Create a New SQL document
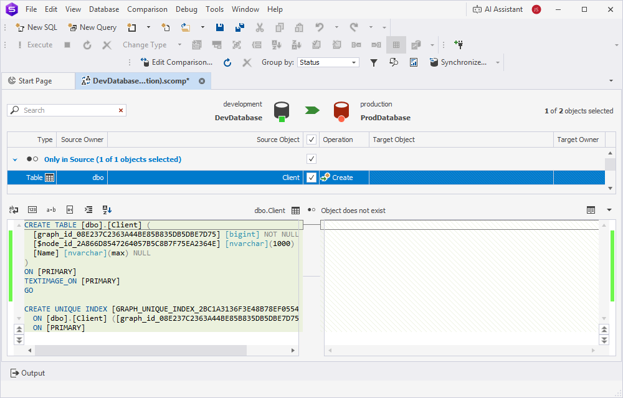 point(36,27)
